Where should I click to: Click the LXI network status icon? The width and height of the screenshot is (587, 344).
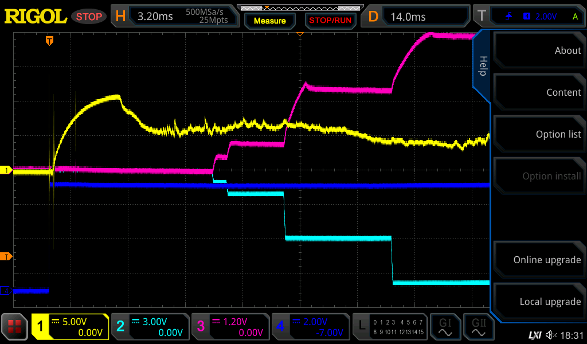pyautogui.click(x=534, y=334)
